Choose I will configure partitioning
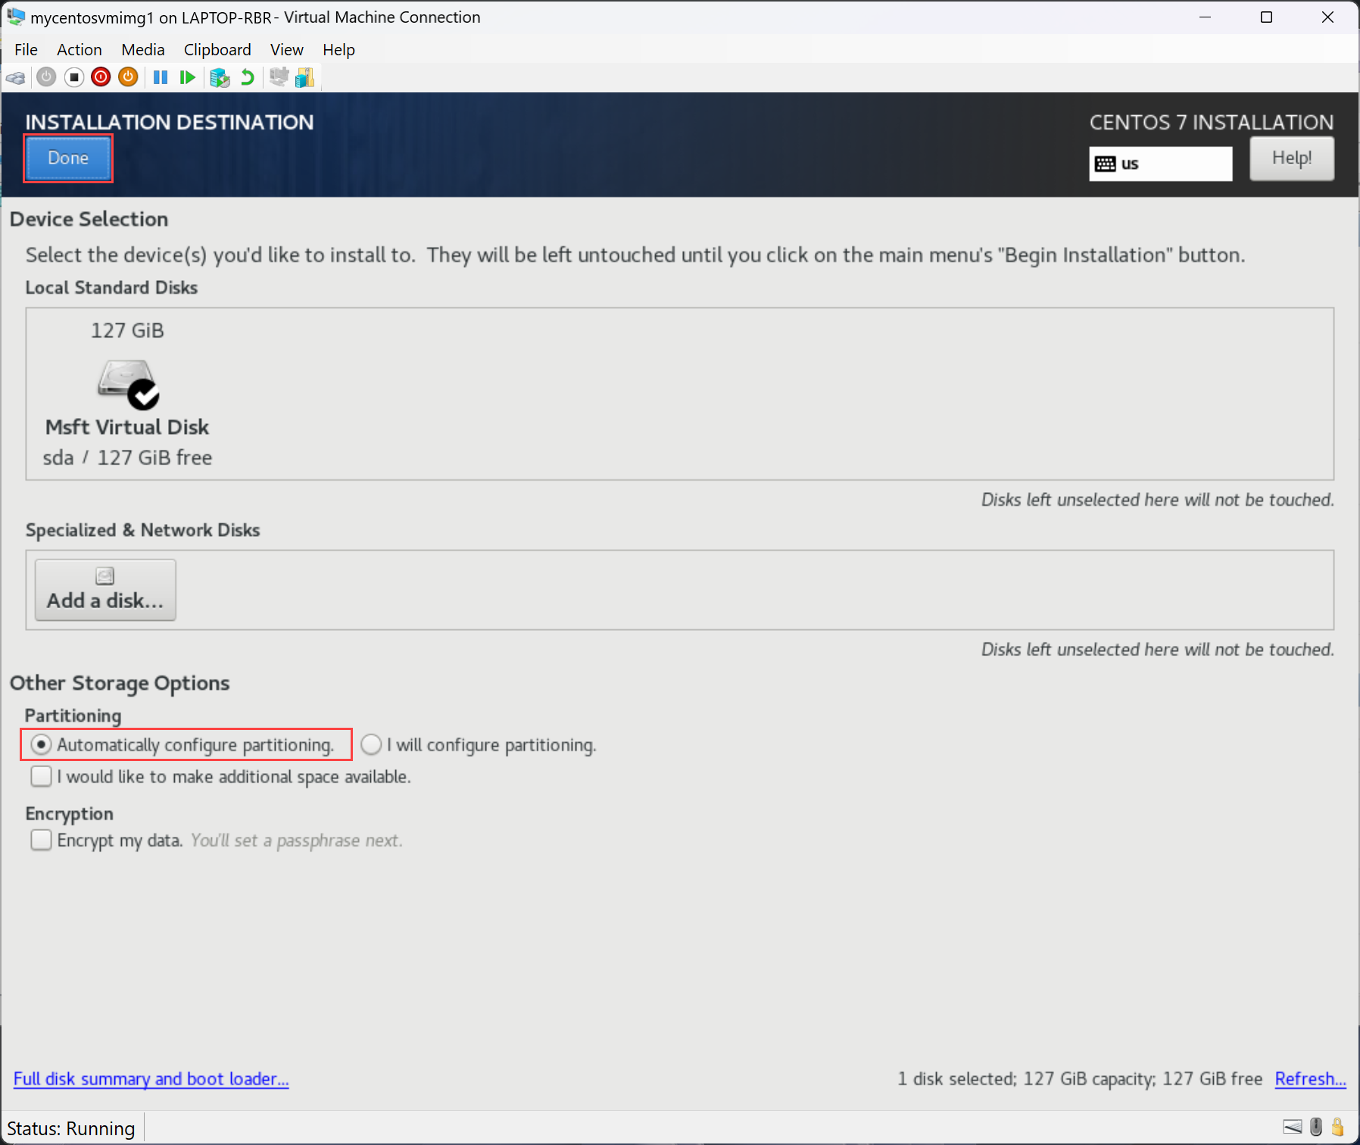1360x1145 pixels. coord(371,744)
